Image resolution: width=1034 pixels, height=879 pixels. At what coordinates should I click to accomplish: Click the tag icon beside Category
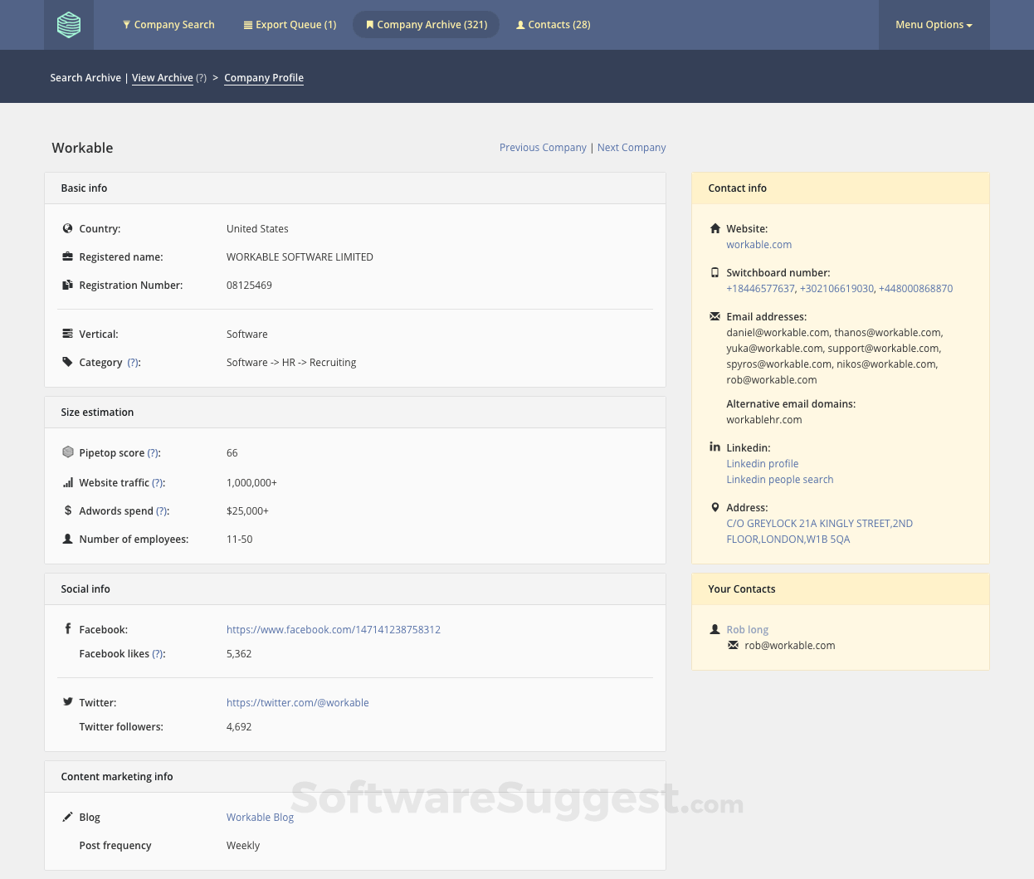click(68, 362)
